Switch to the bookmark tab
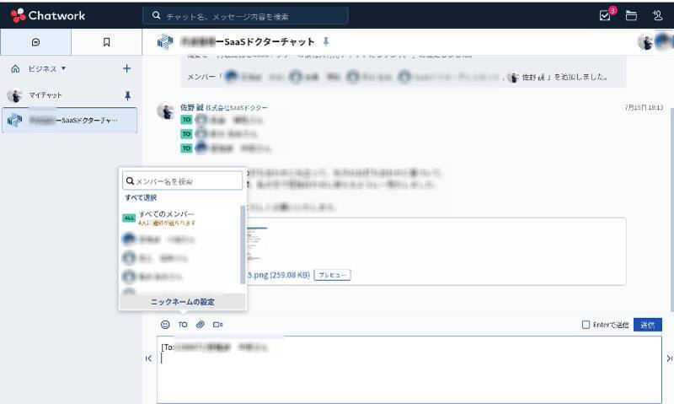This screenshot has width=674, height=404. tap(106, 41)
